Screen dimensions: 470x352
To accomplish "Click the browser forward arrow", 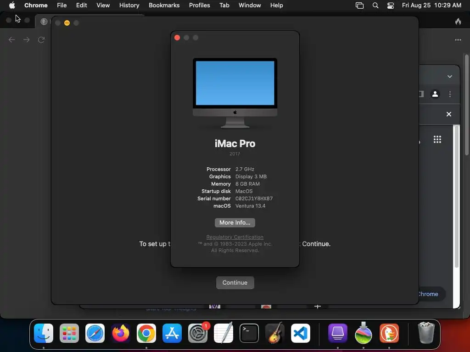I will click(x=26, y=40).
